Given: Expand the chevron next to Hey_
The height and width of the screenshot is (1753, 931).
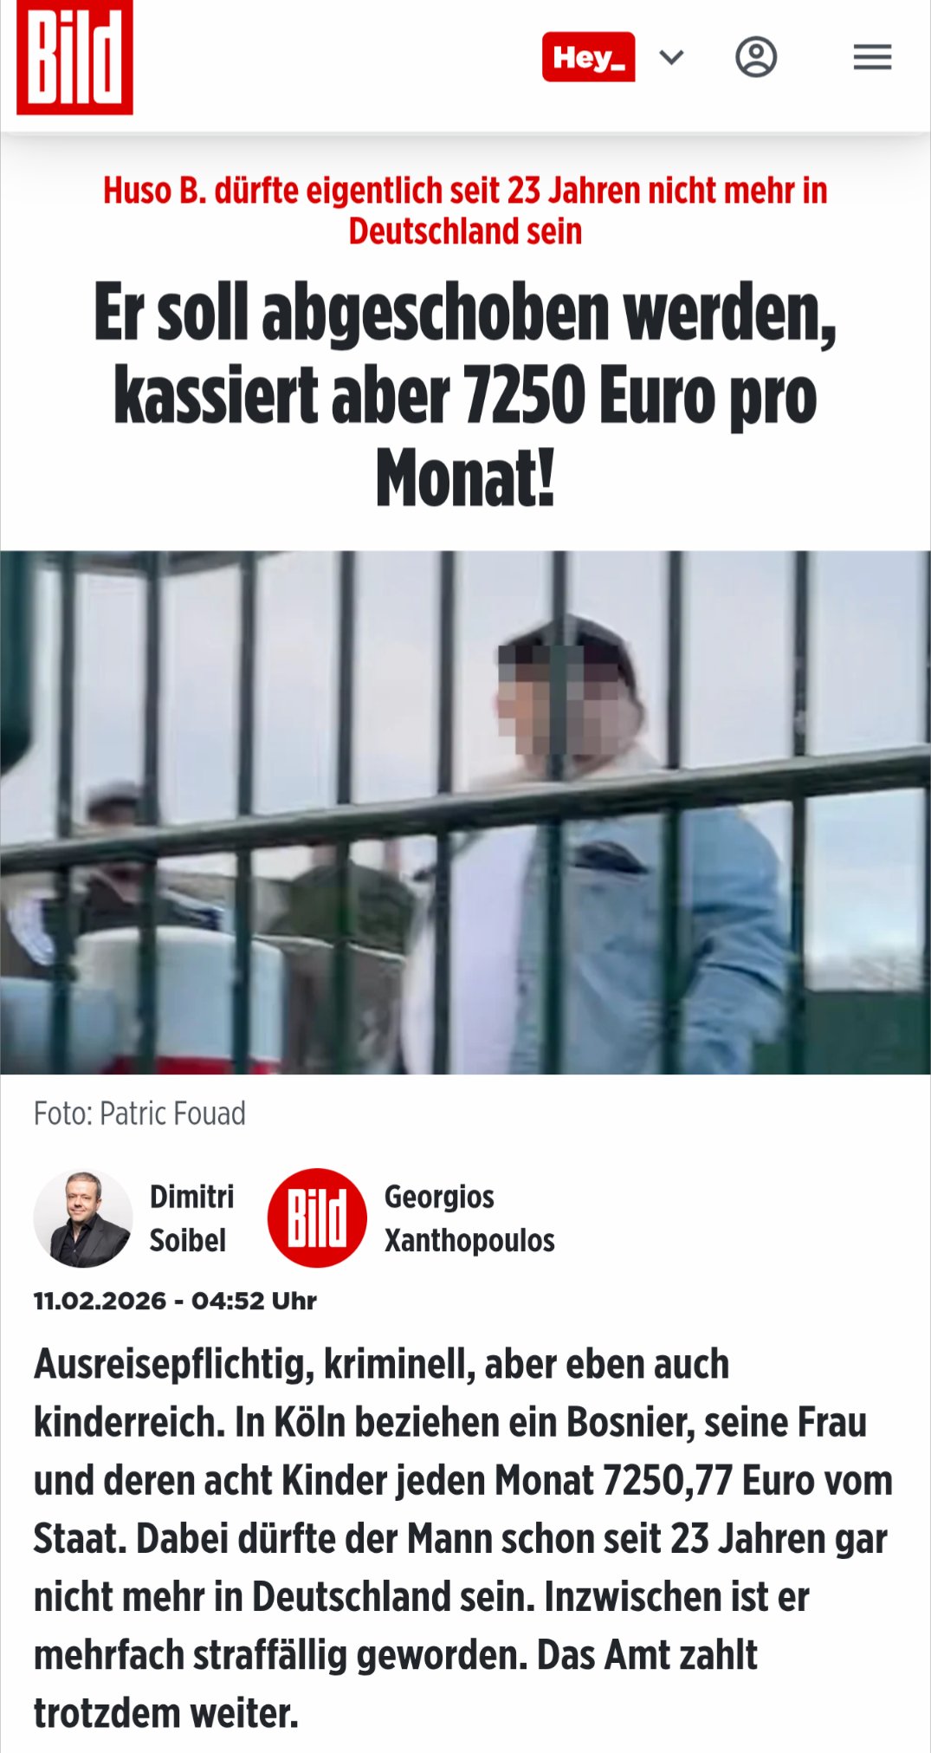Looking at the screenshot, I should point(672,57).
